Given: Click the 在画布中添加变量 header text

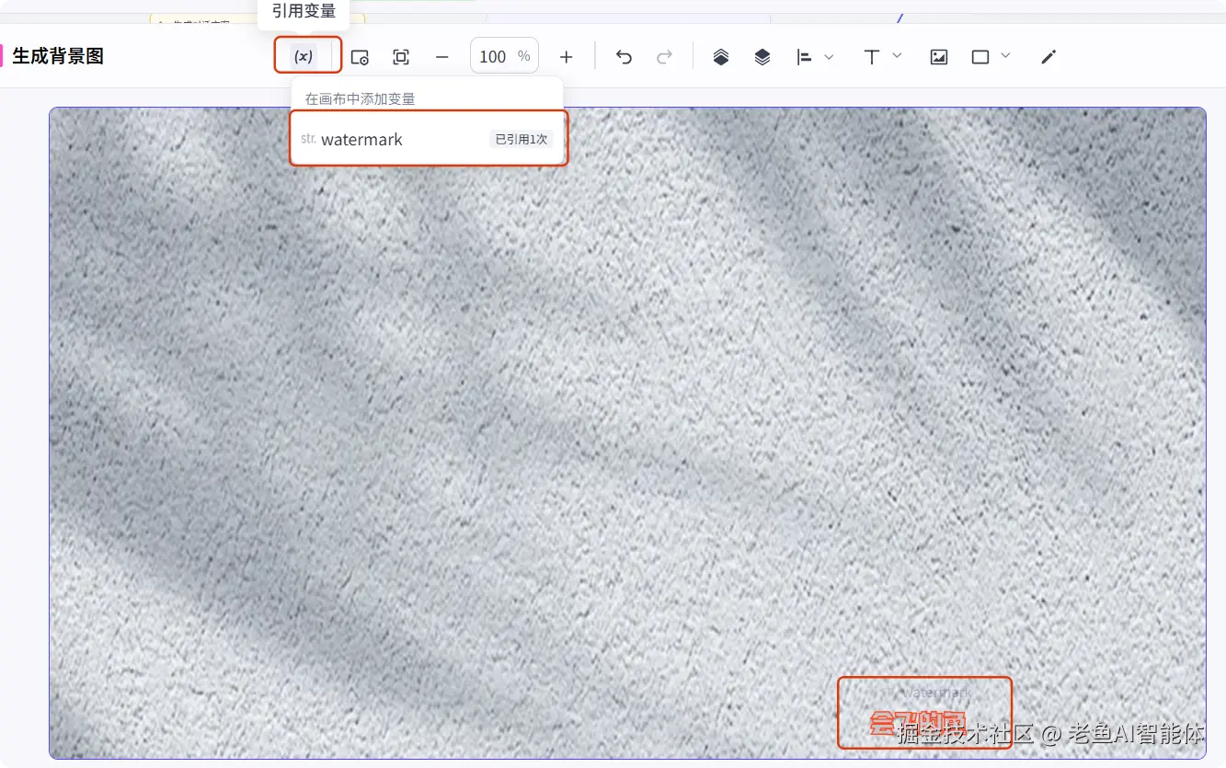Looking at the screenshot, I should pos(361,98).
